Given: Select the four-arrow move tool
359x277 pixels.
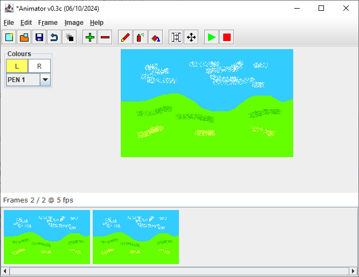Looking at the screenshot, I should 191,37.
